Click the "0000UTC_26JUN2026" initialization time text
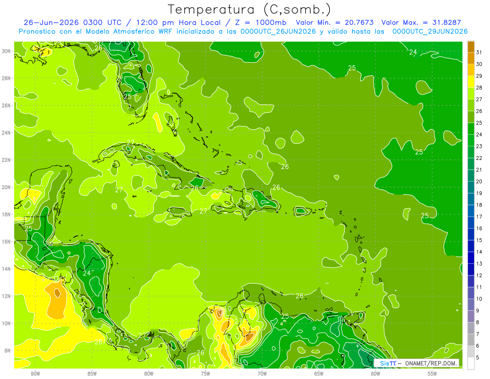Viewport: 490px width, 379px height. click(278, 31)
